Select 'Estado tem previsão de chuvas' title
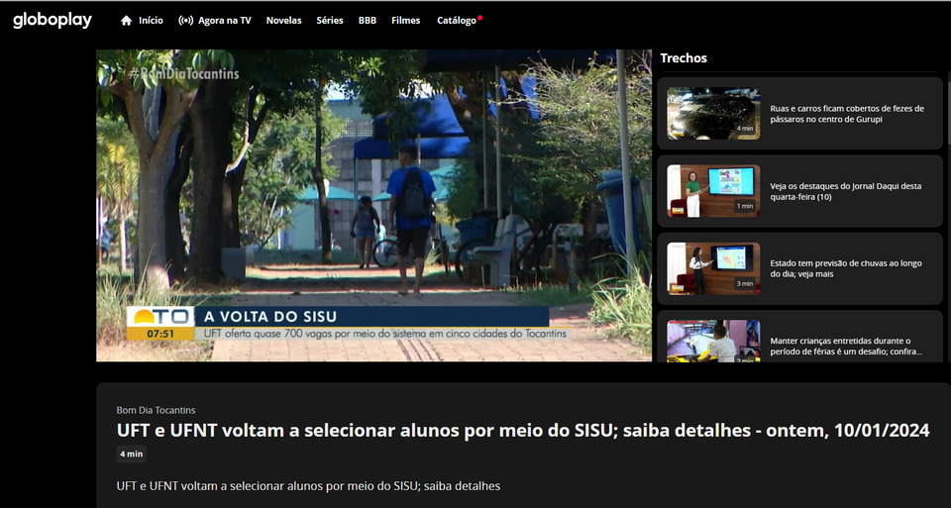This screenshot has width=951, height=508. coord(846,268)
